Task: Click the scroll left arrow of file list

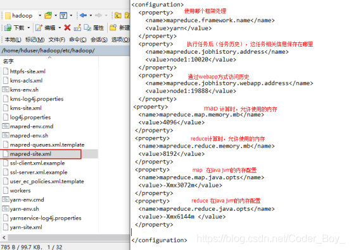Action: click(x=4, y=237)
